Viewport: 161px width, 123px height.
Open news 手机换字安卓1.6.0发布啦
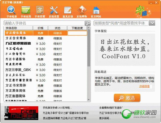click(x=57, y=108)
